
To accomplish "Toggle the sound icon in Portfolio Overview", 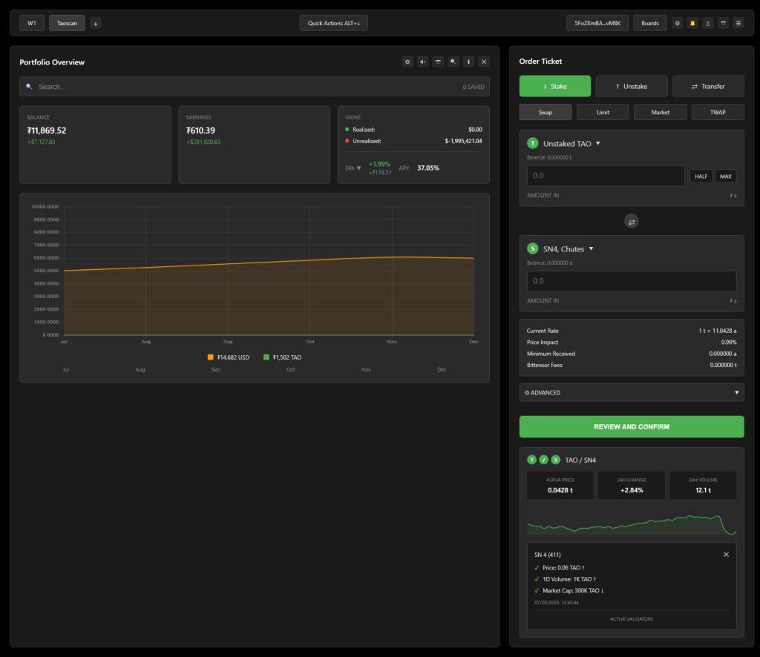I will 422,62.
